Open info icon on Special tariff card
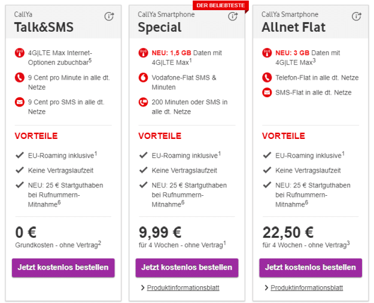The width and height of the screenshot is (374, 303). click(233, 16)
